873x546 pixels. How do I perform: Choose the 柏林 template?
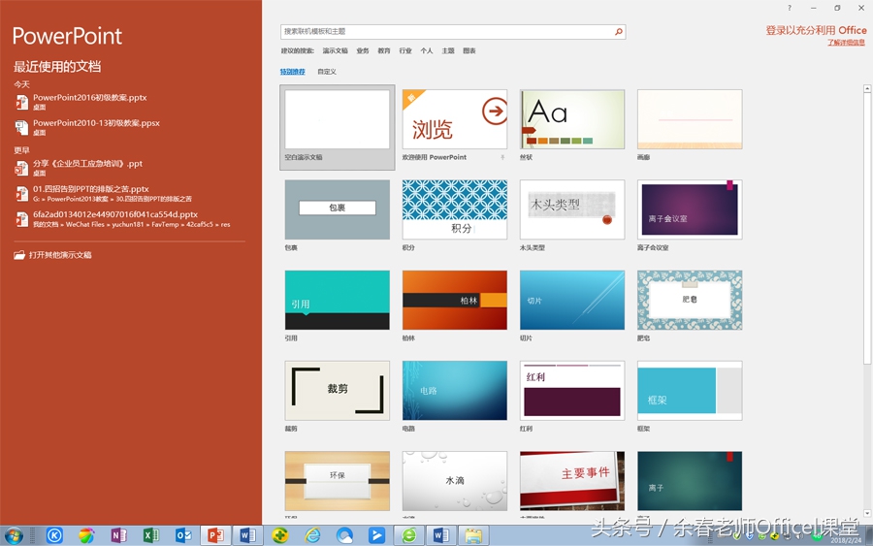(x=455, y=300)
